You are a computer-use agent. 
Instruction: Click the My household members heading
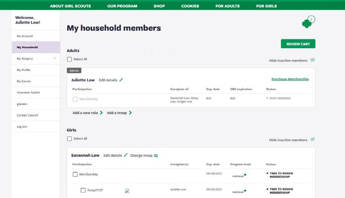click(x=114, y=28)
